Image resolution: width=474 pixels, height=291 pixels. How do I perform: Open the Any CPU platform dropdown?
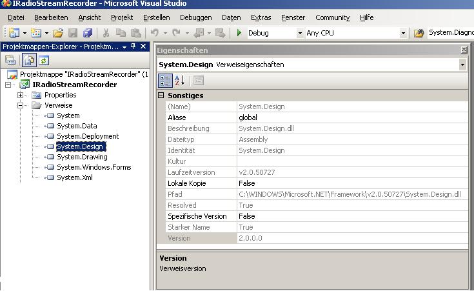click(403, 33)
